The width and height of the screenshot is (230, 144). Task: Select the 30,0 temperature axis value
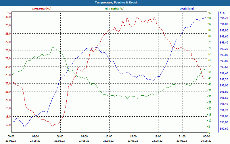pos(8,17)
